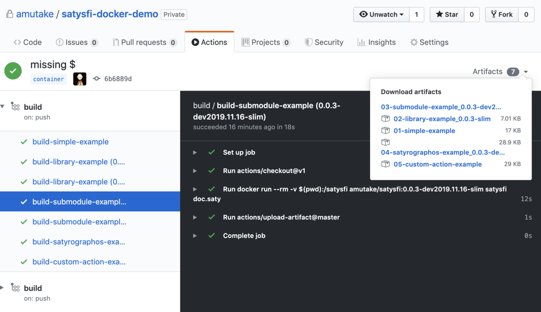Click the "missing $" workflow run title
The width and height of the screenshot is (541, 312).
(53, 64)
